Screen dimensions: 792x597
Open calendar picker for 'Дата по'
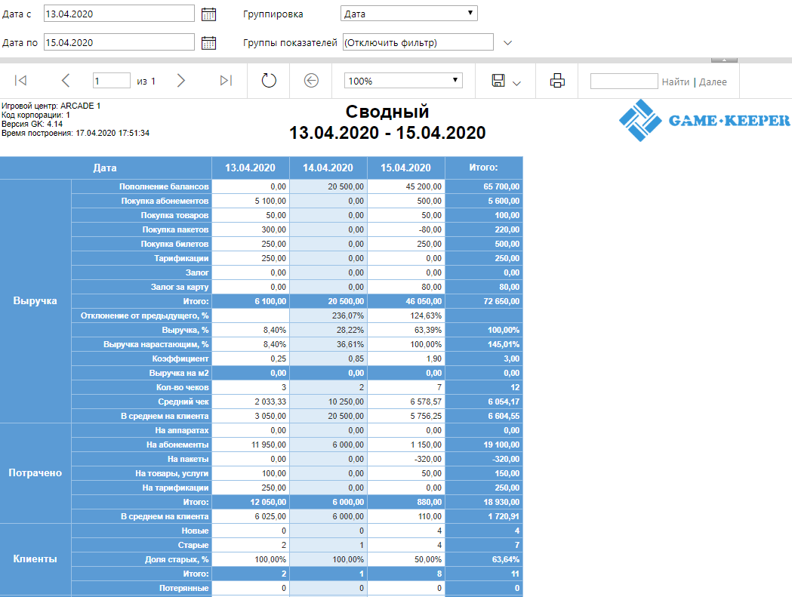coord(208,43)
